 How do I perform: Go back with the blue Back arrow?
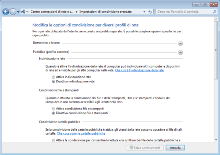click(6, 12)
